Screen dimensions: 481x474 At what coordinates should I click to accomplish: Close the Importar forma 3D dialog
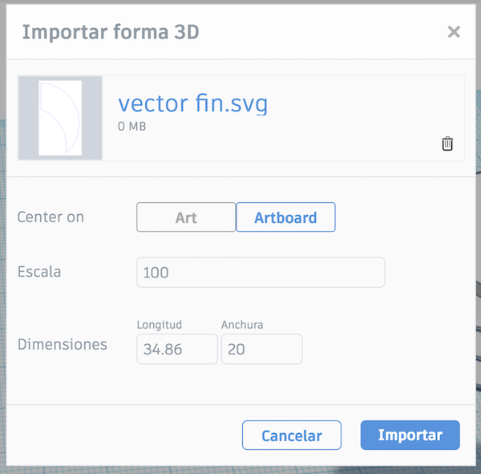pos(454,31)
